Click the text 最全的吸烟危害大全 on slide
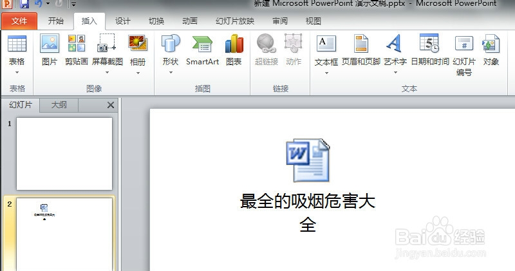 click(x=308, y=213)
